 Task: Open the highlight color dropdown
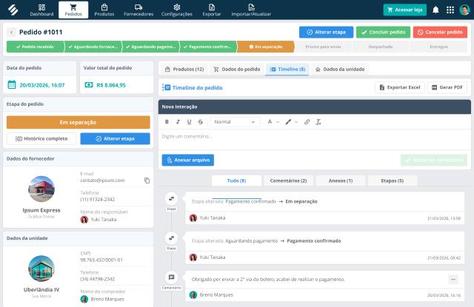(x=291, y=121)
